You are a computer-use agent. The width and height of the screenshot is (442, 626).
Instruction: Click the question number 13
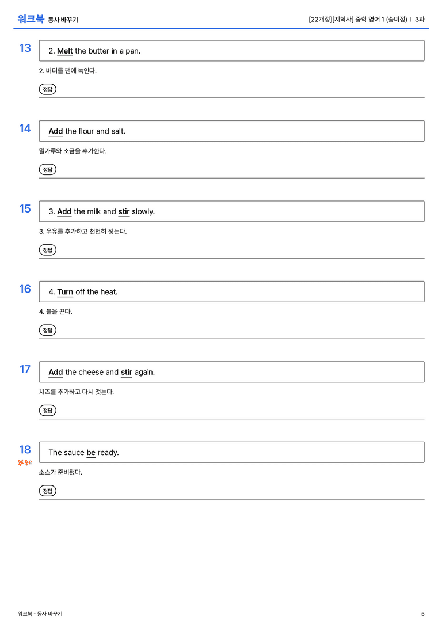coord(25,48)
